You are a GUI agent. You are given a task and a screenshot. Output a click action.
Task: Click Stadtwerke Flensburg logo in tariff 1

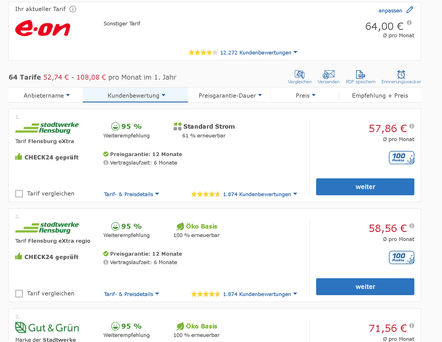coord(47,128)
